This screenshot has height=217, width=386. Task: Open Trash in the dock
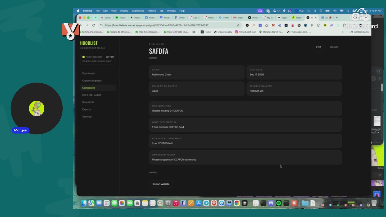pyautogui.click(x=374, y=203)
